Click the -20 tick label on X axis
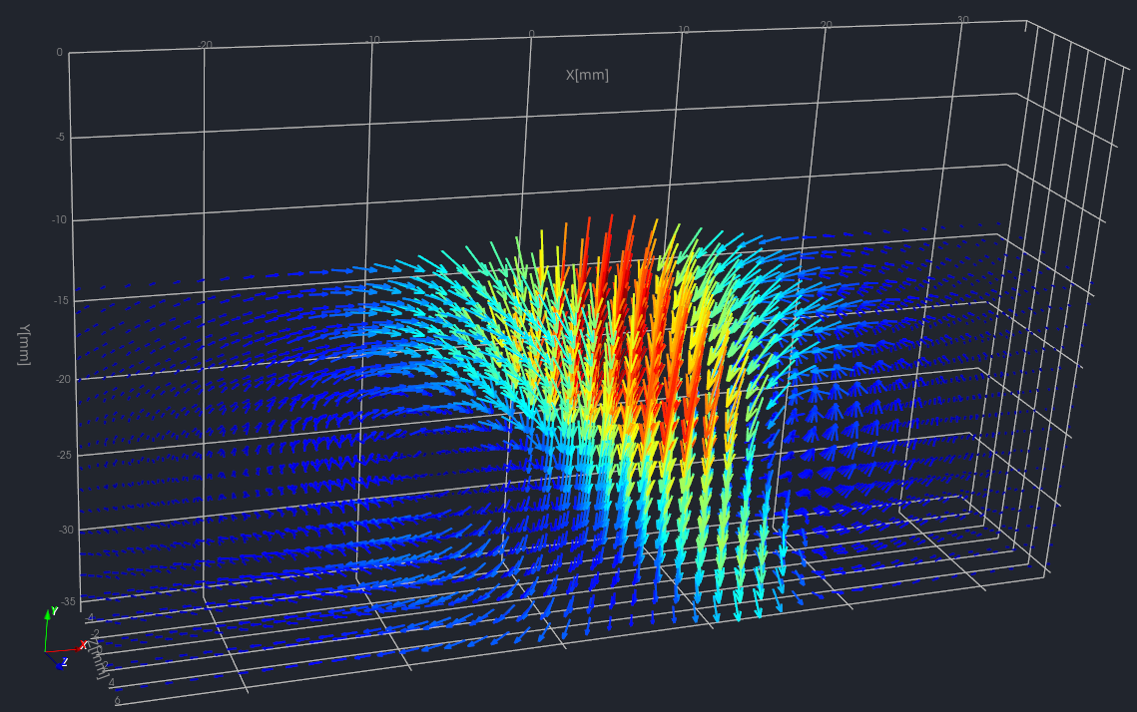This screenshot has height=712, width=1137. tap(205, 44)
